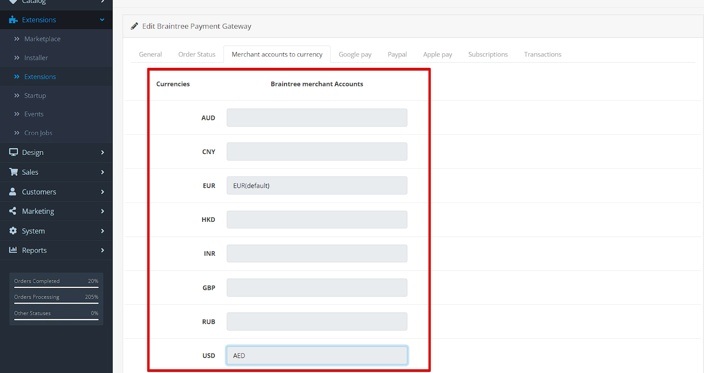Click the System gear icon
704x373 pixels.
[x=13, y=231]
